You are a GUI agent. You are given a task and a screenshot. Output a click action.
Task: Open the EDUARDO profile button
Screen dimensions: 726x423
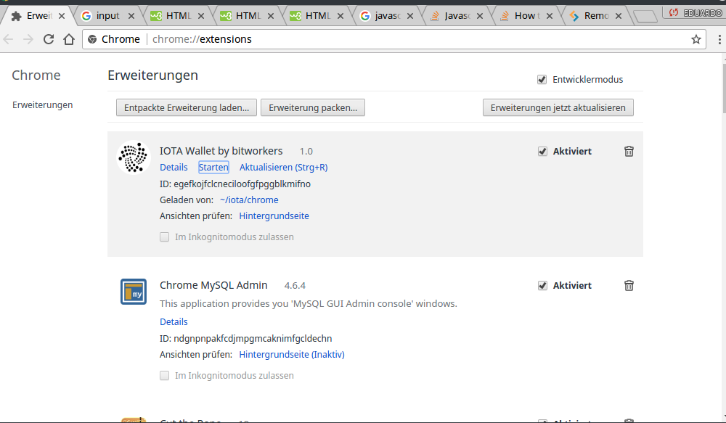[694, 13]
